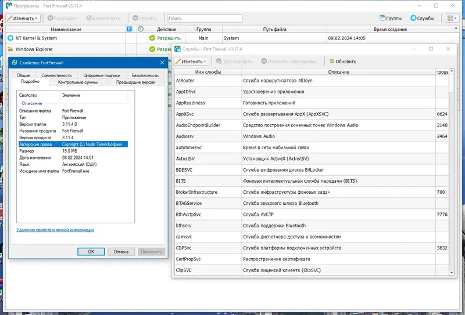Screen dimensions: 465x315
Task: Click the icon in the Свойства dialog title bar
Action: (14, 63)
